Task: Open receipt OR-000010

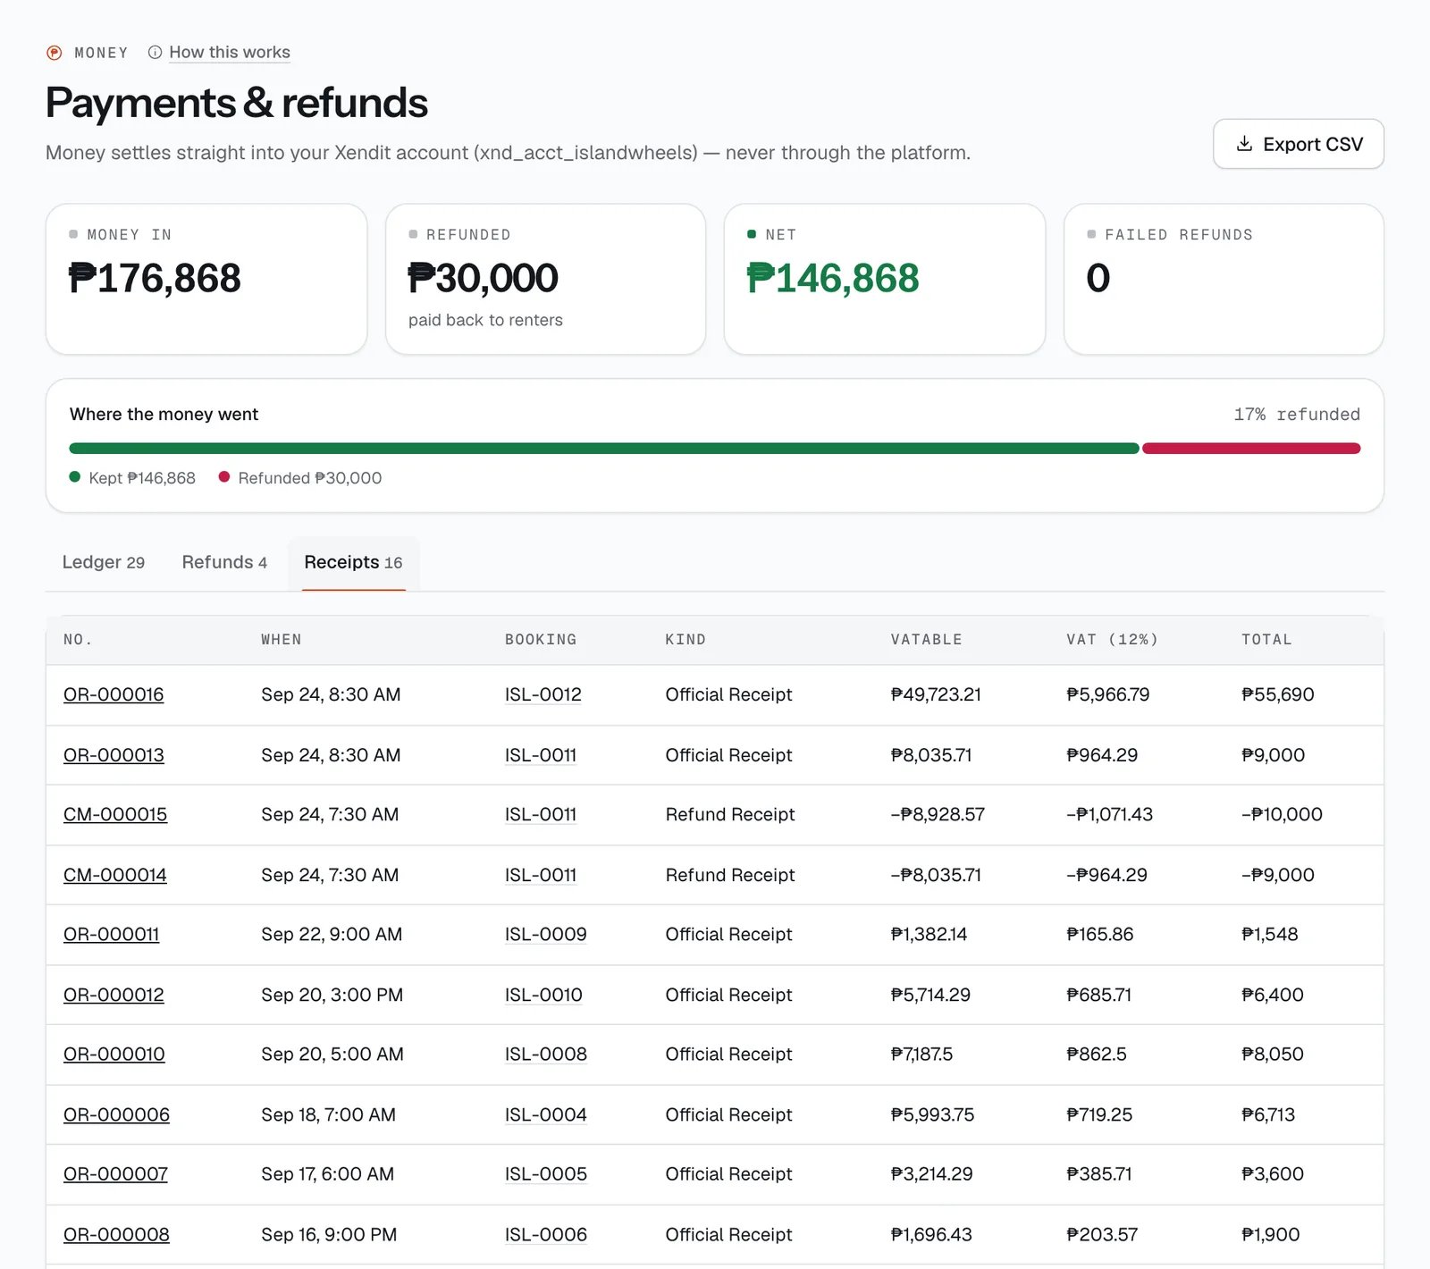Action: 114,1054
